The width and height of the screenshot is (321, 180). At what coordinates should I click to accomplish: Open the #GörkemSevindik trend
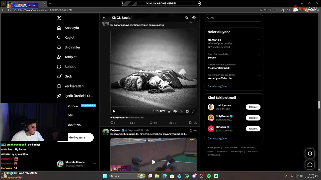[x=218, y=68]
